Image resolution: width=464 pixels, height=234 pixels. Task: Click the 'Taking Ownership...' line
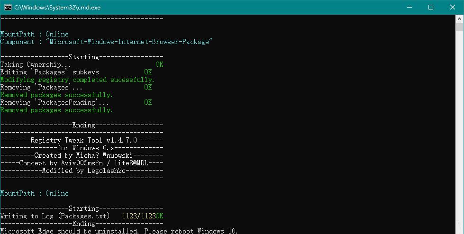coord(36,64)
